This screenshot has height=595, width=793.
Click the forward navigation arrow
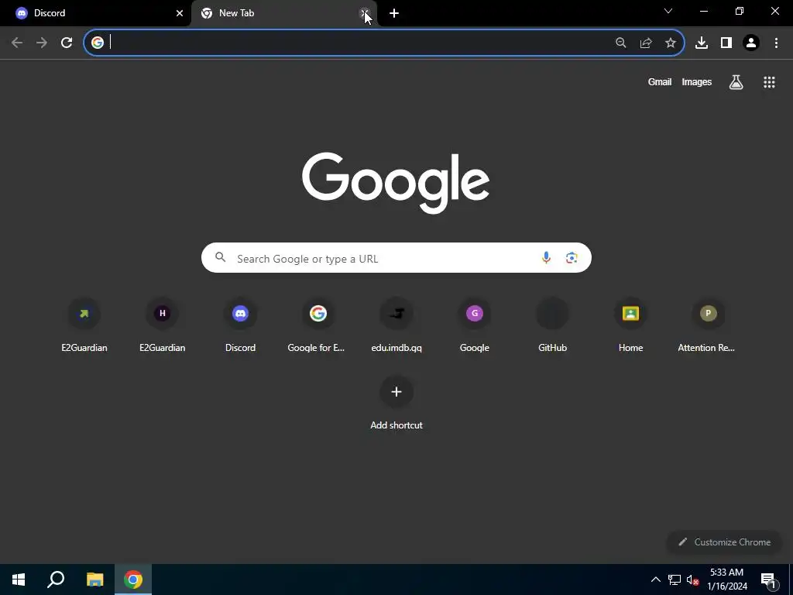click(x=42, y=43)
